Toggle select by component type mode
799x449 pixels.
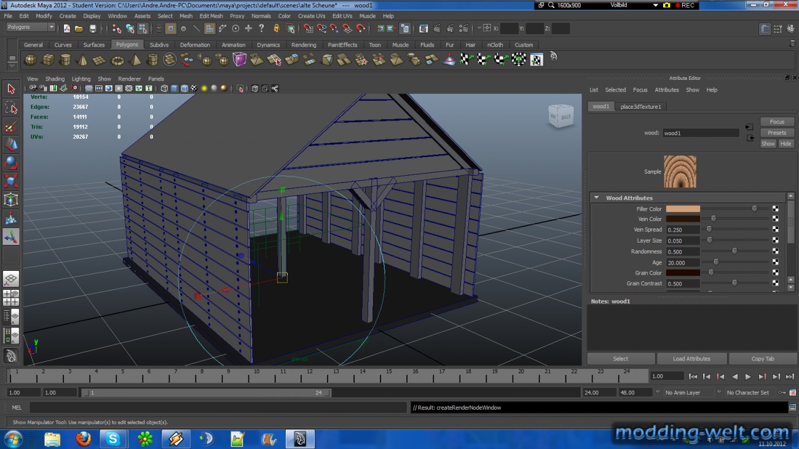(143, 28)
